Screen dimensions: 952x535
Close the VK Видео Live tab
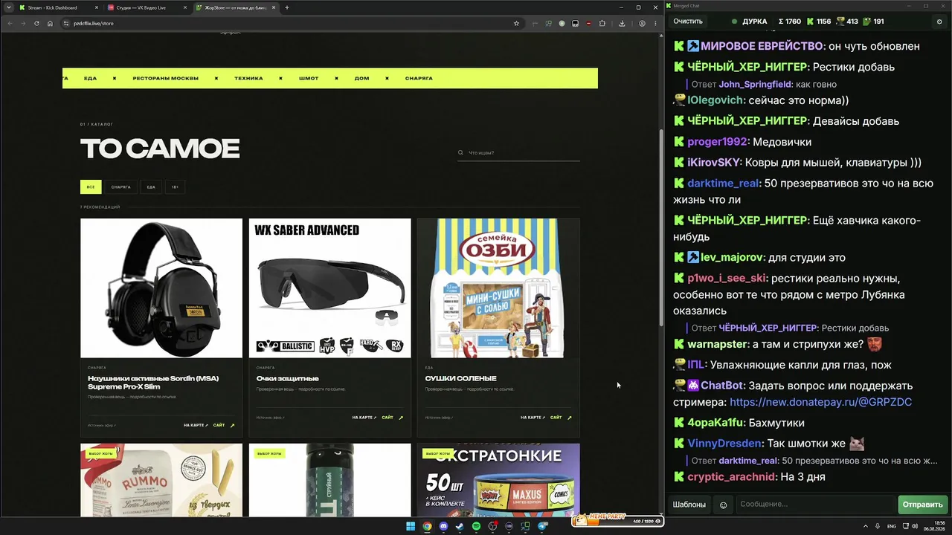[186, 7]
